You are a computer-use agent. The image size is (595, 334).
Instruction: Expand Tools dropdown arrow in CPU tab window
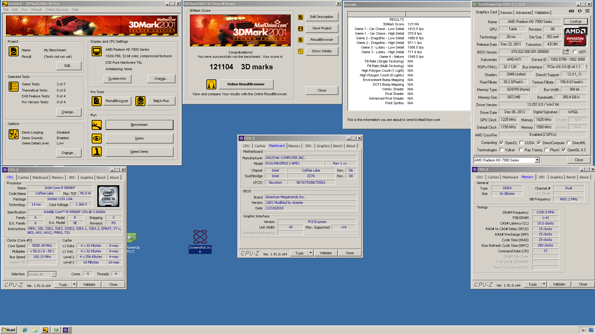[74, 285]
